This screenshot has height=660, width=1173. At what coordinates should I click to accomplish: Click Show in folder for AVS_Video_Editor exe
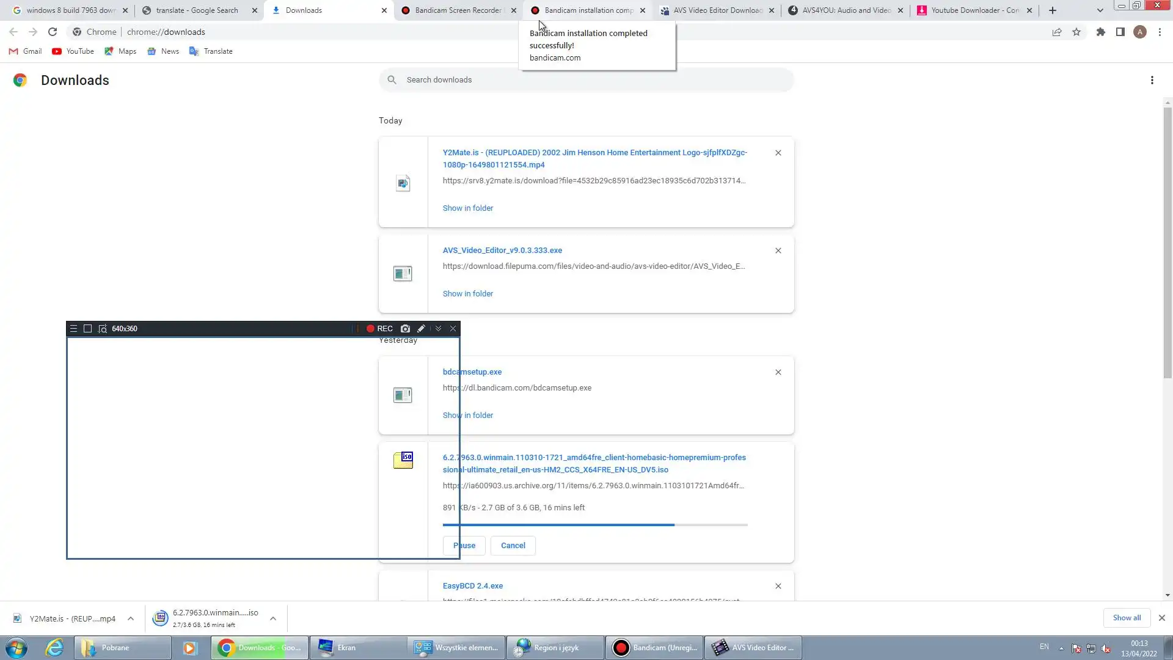(x=467, y=293)
